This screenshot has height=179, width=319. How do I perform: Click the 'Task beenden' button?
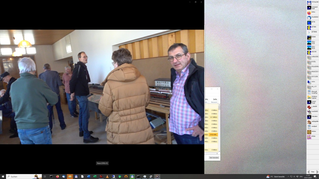214,158
